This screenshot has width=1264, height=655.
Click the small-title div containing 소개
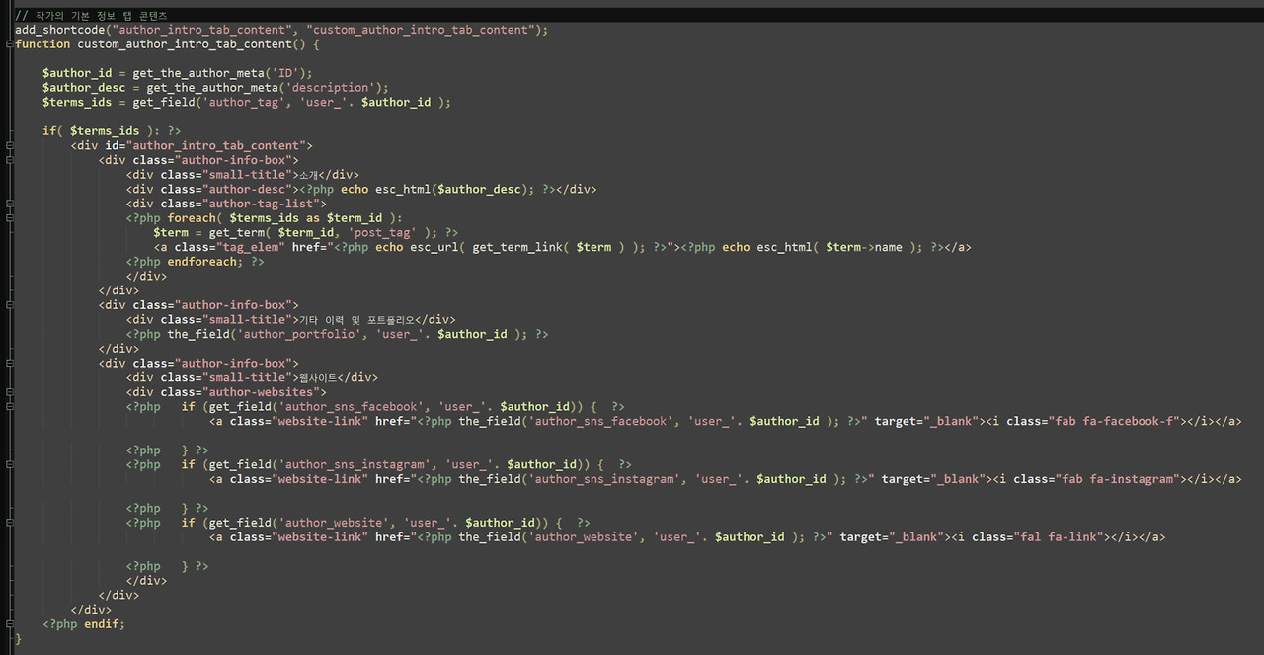(242, 174)
